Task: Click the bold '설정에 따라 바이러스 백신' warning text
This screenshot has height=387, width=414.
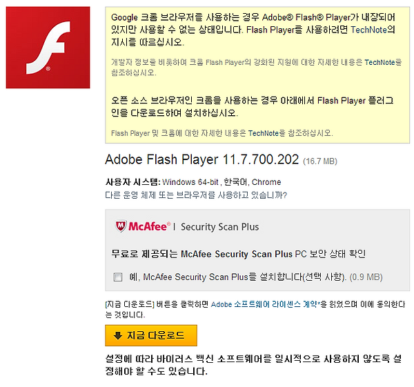Action: click(x=253, y=365)
